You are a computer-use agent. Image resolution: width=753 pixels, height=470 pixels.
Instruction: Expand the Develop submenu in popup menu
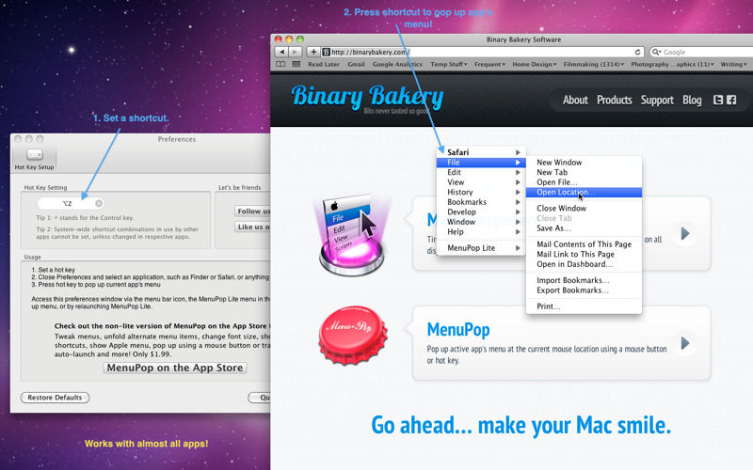click(x=481, y=212)
